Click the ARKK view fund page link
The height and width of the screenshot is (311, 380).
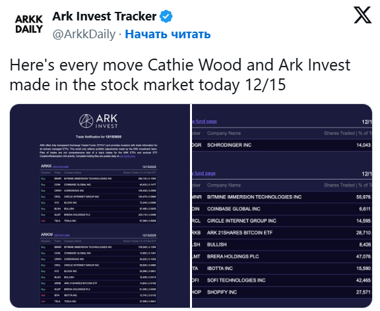(61, 167)
